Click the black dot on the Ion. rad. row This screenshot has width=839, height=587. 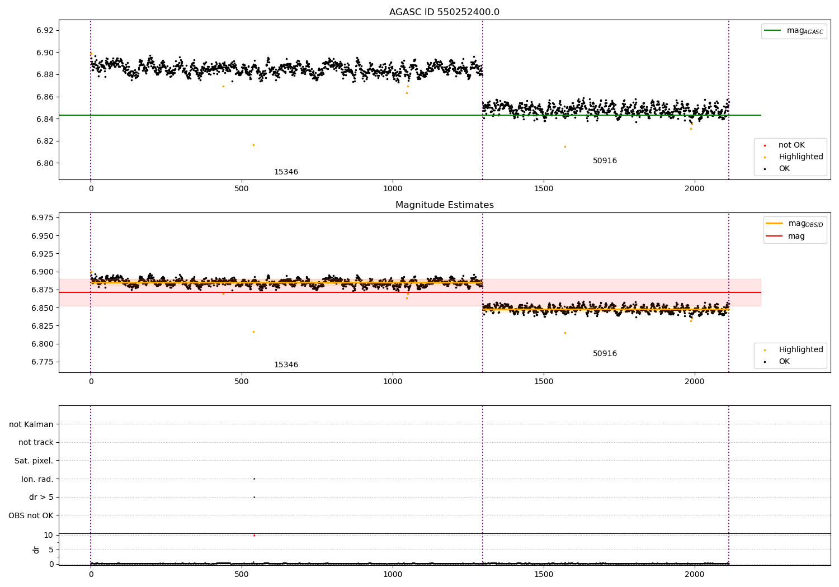pos(254,479)
